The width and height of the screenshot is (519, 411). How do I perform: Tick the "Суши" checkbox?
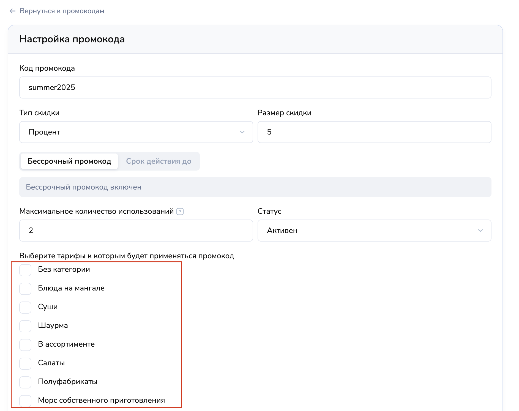coord(25,307)
